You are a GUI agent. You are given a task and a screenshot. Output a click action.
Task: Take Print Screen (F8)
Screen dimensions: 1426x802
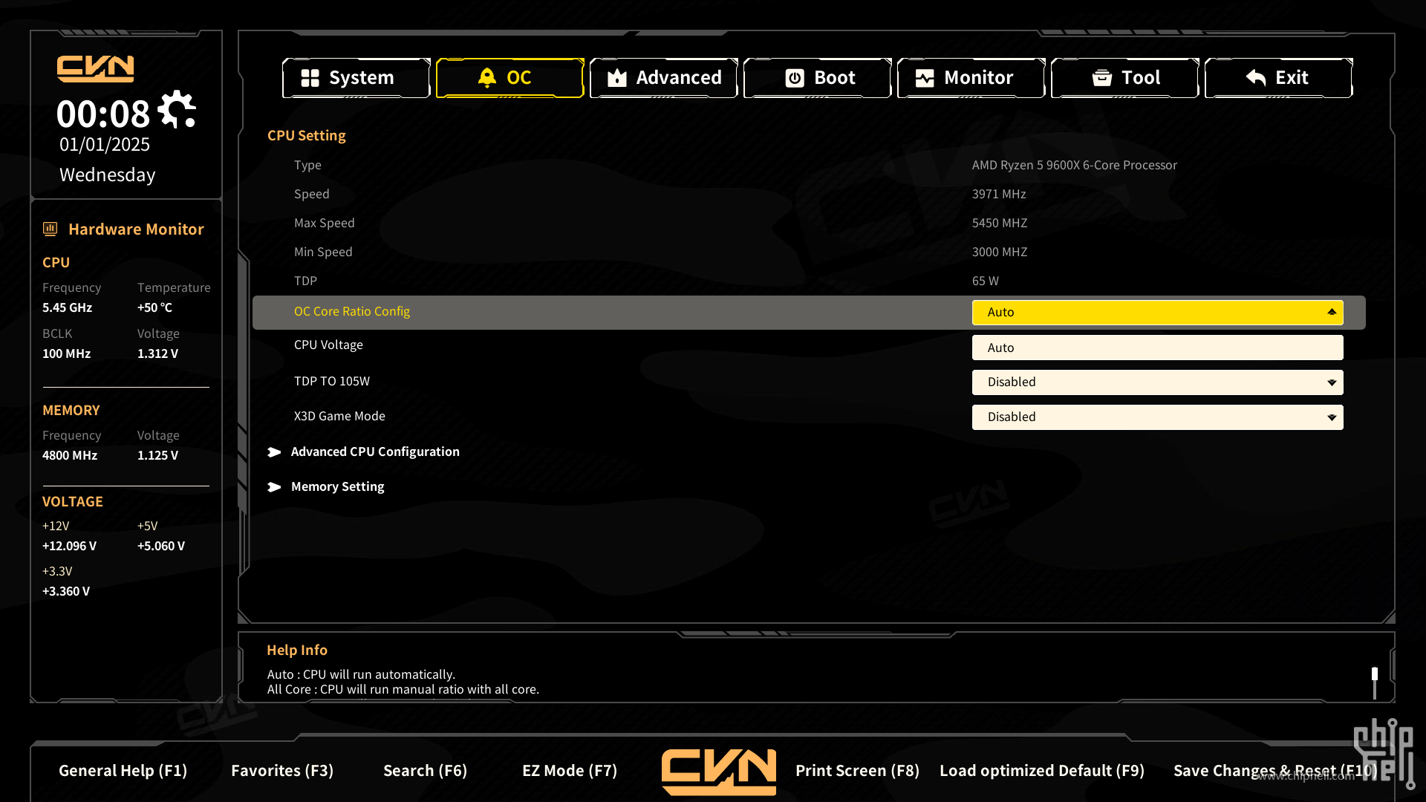(857, 771)
